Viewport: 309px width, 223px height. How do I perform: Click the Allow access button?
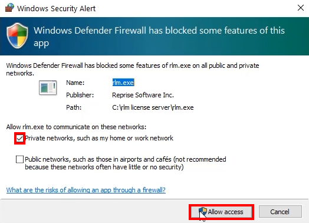tap(221, 212)
